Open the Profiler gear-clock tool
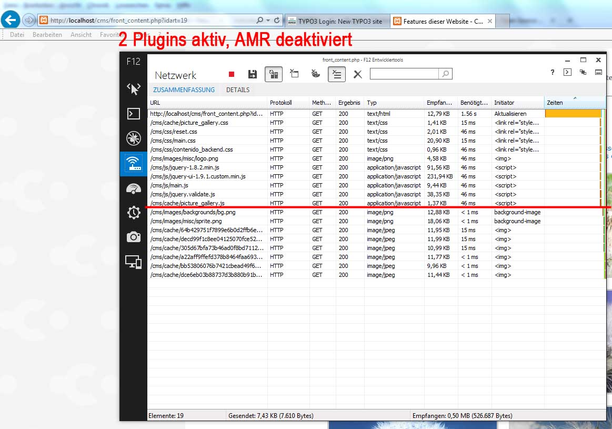The height and width of the screenshot is (429, 612). click(133, 213)
